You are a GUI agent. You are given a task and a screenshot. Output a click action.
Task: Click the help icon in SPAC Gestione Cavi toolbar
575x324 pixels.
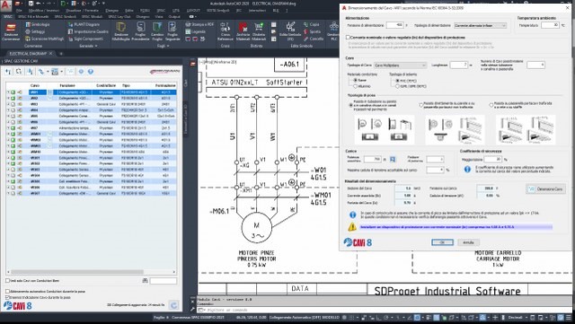[x=91, y=72]
